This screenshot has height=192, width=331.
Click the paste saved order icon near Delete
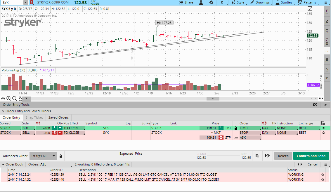pos(268,156)
